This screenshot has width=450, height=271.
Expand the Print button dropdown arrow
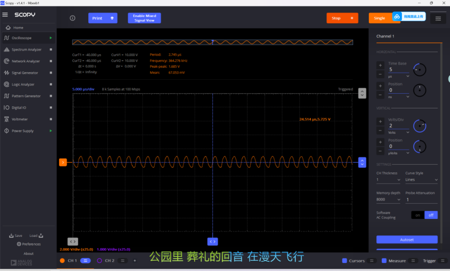coord(112,18)
